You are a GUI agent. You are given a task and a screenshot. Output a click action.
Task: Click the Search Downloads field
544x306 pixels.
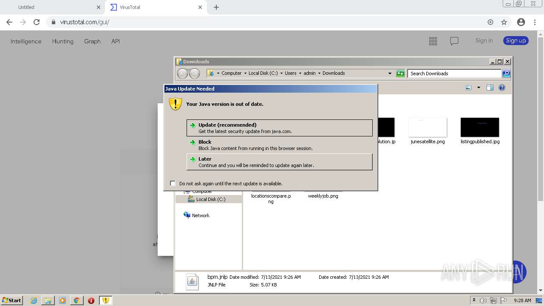(x=454, y=74)
